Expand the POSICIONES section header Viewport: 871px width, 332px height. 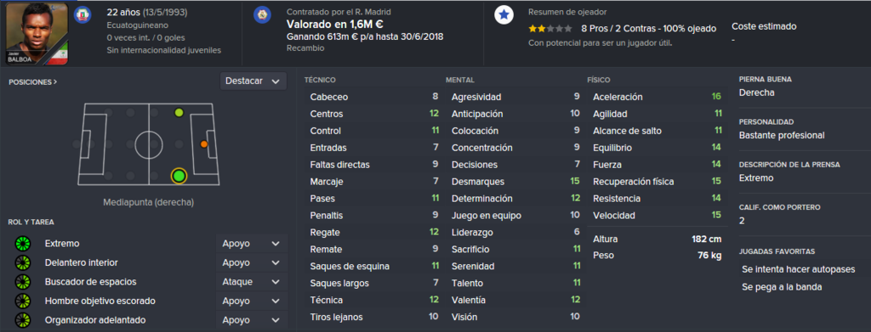33,82
